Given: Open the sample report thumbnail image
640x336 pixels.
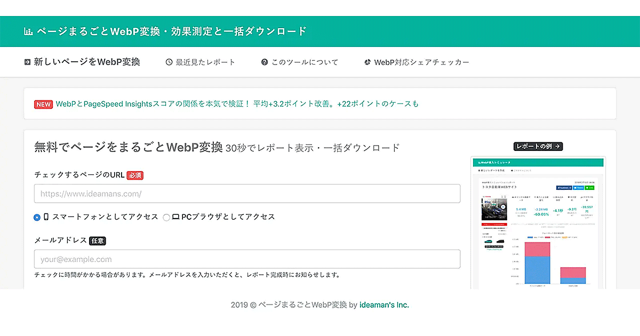Looking at the screenshot, I should point(538,223).
